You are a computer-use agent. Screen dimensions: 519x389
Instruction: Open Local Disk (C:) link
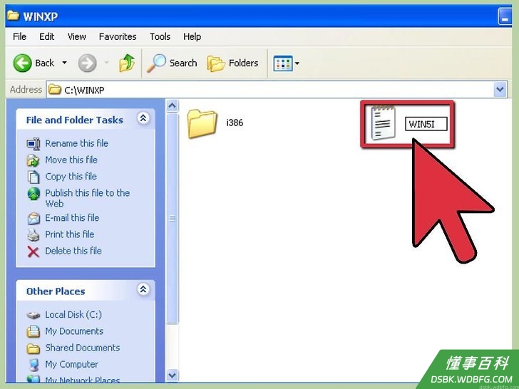pyautogui.click(x=73, y=315)
